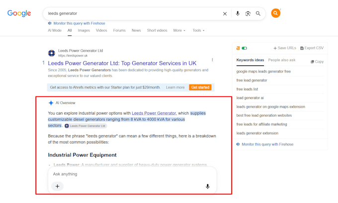
Task: Switch to the Images tab
Action: point(84,30)
